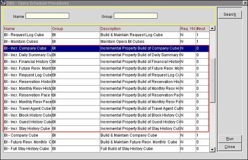
Task: Select row BI - Incr. Reservation Pace
Action: [107, 95]
